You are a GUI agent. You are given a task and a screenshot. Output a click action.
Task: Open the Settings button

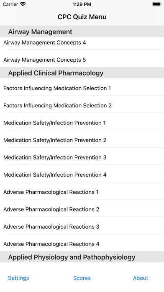point(18,278)
